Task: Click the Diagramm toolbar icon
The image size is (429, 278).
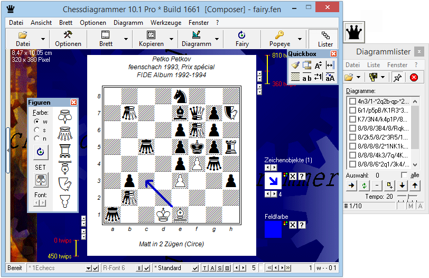Action: (196, 35)
